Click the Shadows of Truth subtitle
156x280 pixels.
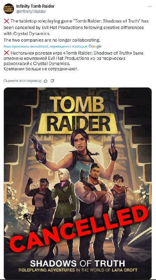click(77, 263)
